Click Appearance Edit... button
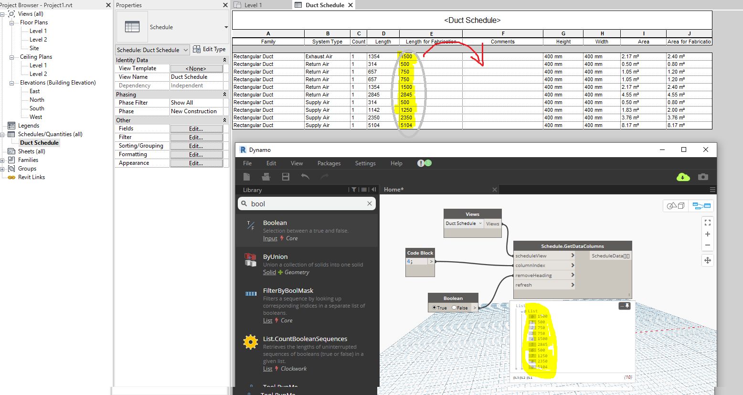 click(196, 163)
